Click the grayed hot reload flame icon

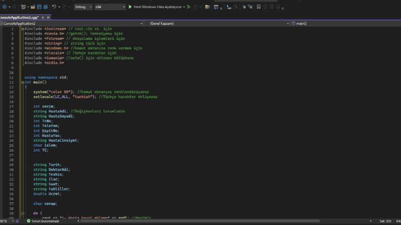(x=196, y=7)
